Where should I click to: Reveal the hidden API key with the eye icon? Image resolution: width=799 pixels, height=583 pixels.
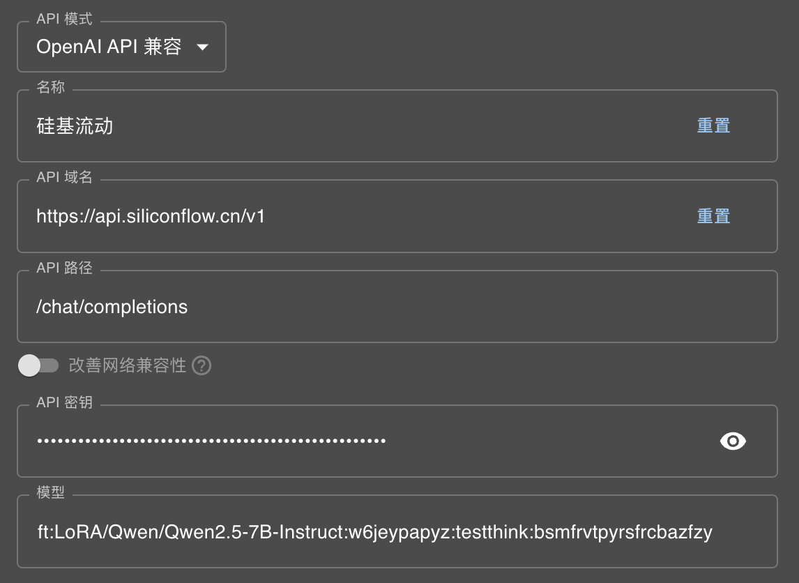click(732, 441)
